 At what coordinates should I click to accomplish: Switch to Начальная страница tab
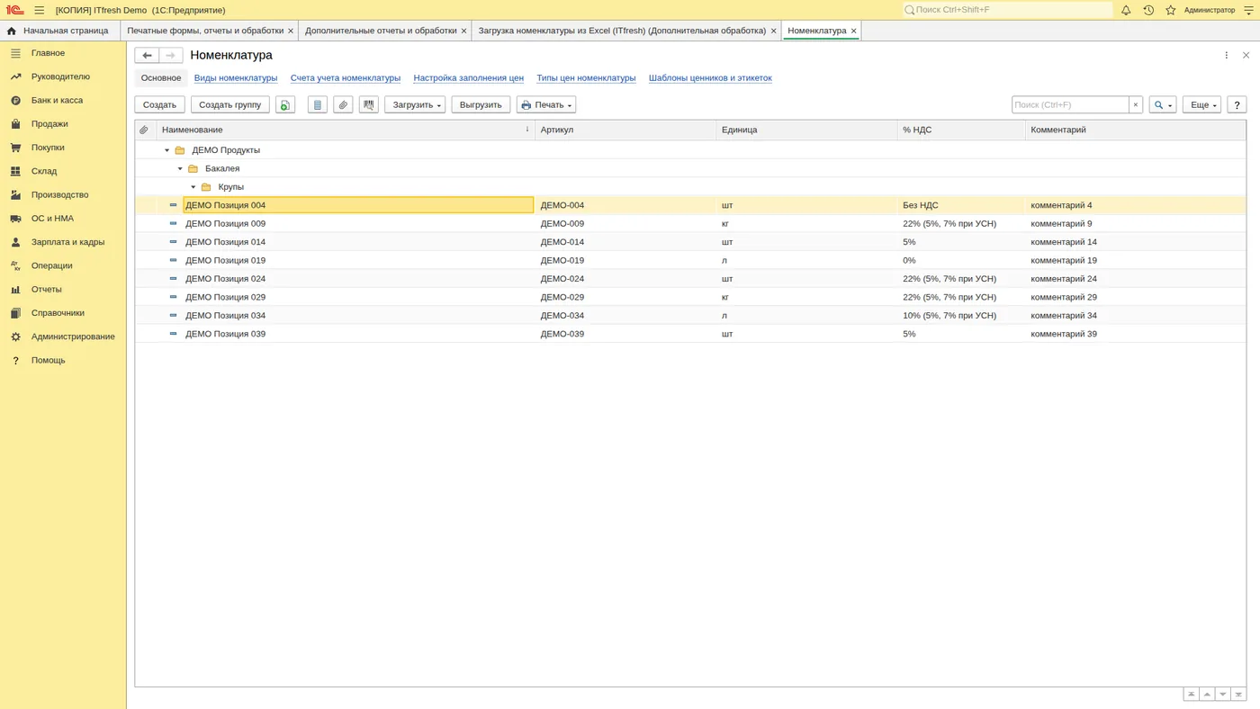58,31
